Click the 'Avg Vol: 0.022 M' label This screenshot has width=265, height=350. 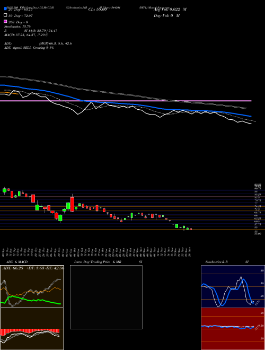click(170, 10)
